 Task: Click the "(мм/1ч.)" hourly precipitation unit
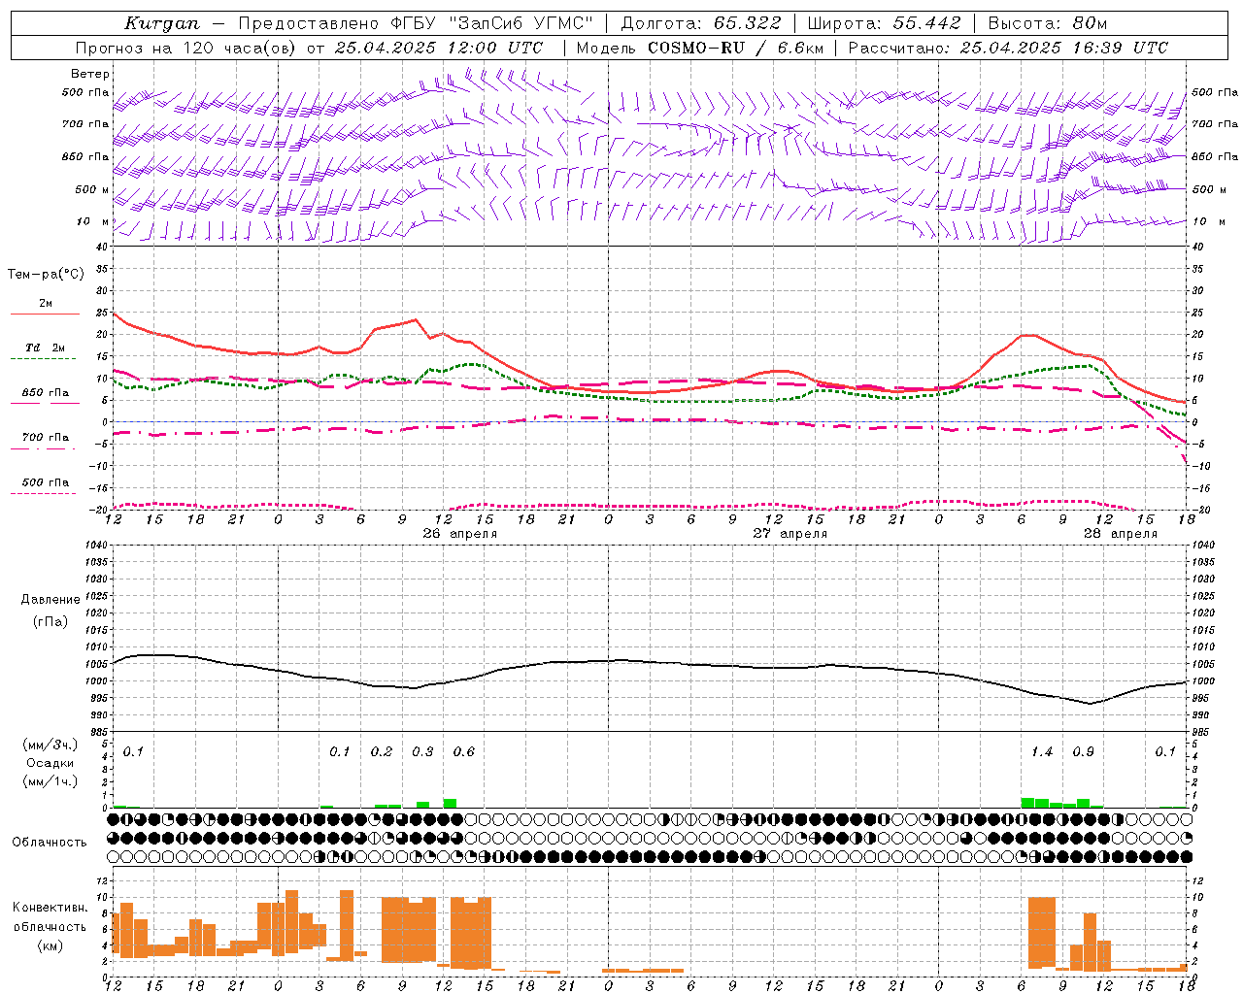50,780
